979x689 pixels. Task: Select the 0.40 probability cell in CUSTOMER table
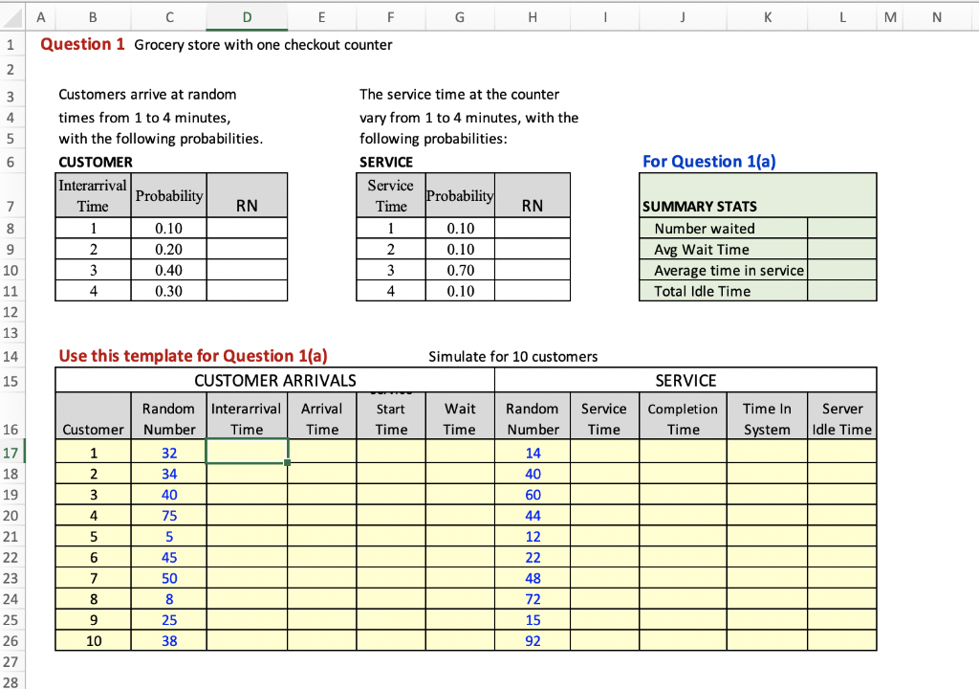[x=168, y=270]
